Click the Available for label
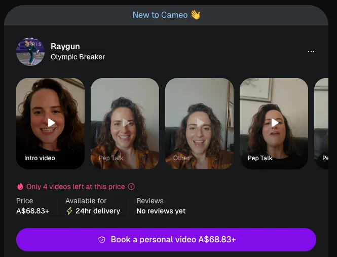This screenshot has width=337, height=257. pyautogui.click(x=86, y=201)
